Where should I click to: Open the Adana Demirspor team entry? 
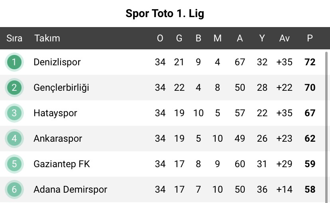70,189
